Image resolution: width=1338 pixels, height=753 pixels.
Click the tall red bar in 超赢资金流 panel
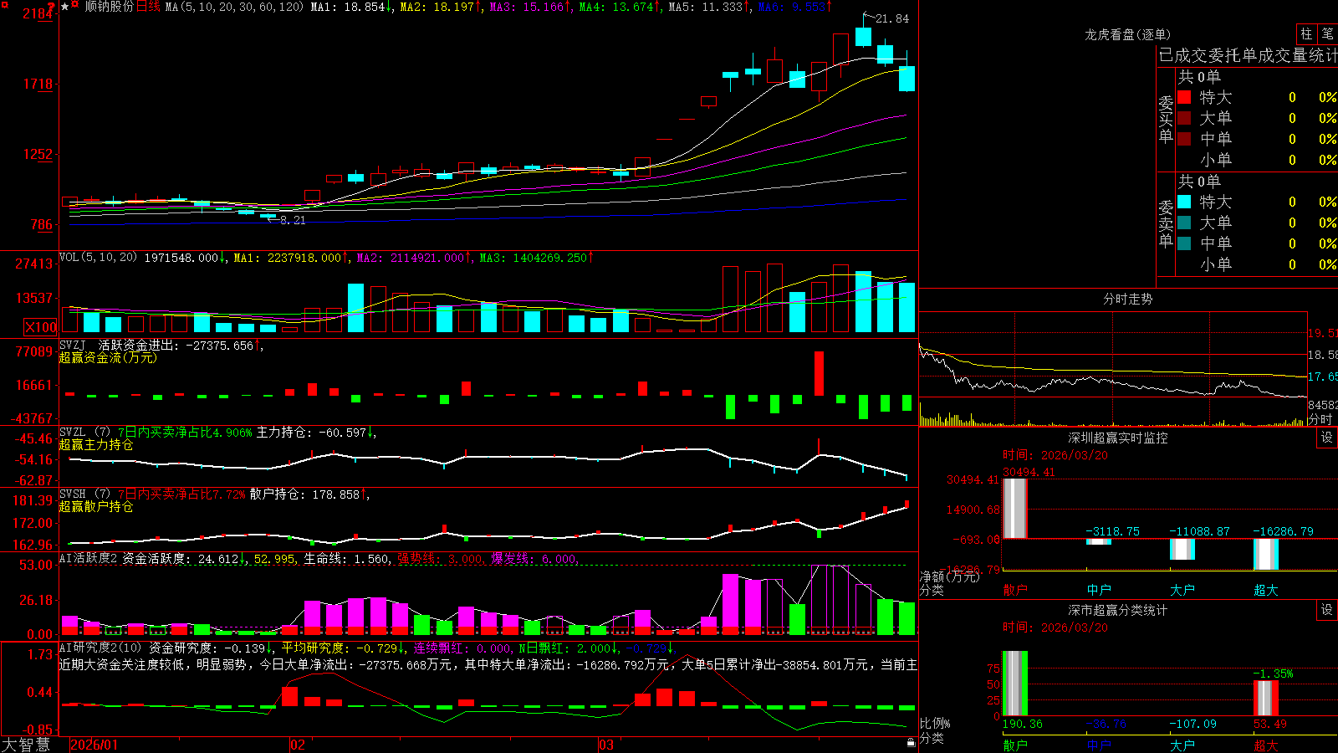pos(819,373)
